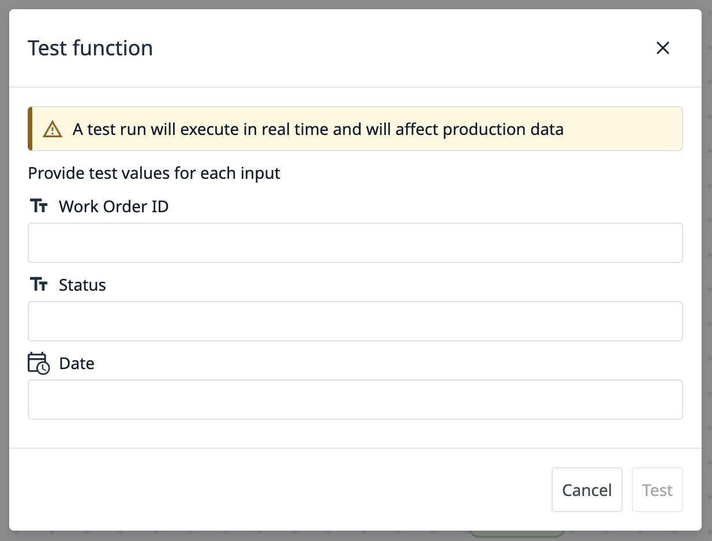Click the Work Order ID label text
Viewport: 712px width, 541px height.
[113, 206]
